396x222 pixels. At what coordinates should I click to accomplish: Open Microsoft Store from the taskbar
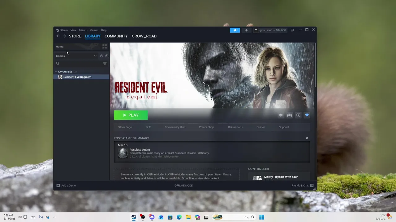pos(170,217)
